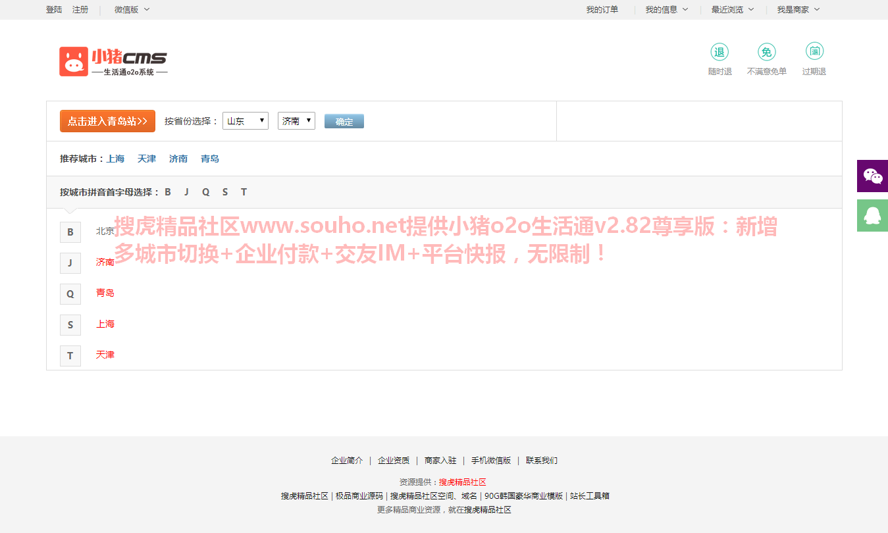Open the 商家入驻 footer link

point(440,461)
